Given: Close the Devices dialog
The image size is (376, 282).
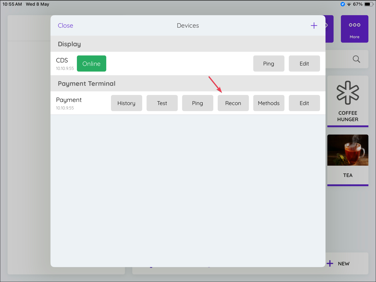Looking at the screenshot, I should point(65,25).
